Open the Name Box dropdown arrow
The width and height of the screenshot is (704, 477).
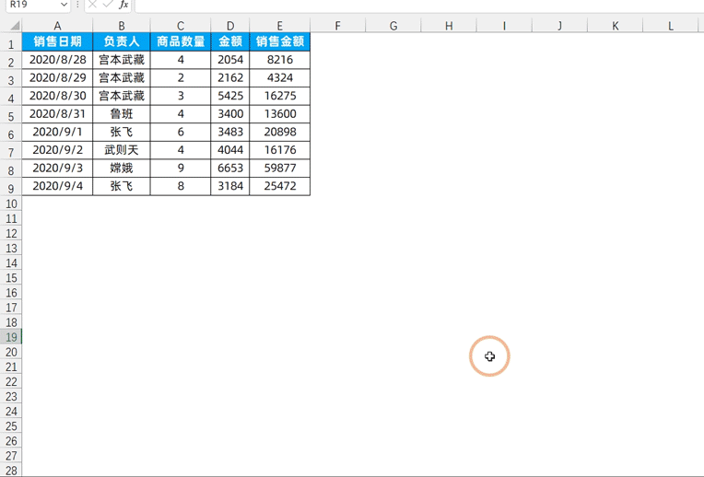tap(64, 5)
